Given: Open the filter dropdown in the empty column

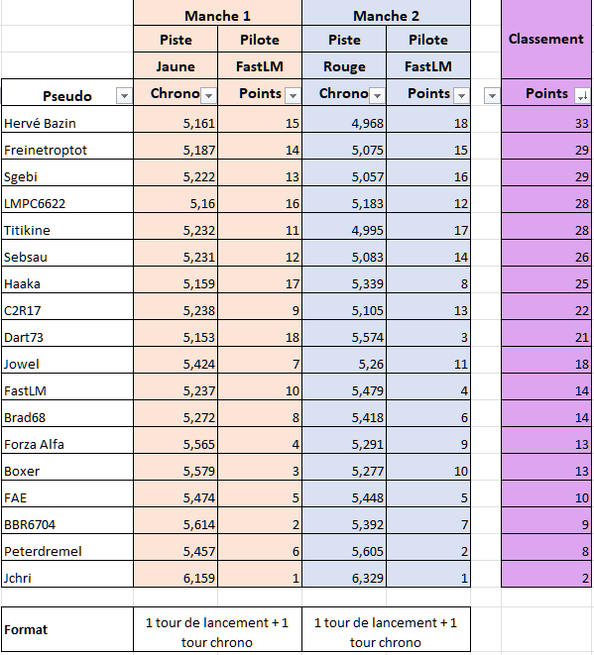Looking at the screenshot, I should point(492,96).
